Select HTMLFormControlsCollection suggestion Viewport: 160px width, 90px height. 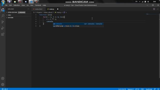click(x=78, y=26)
